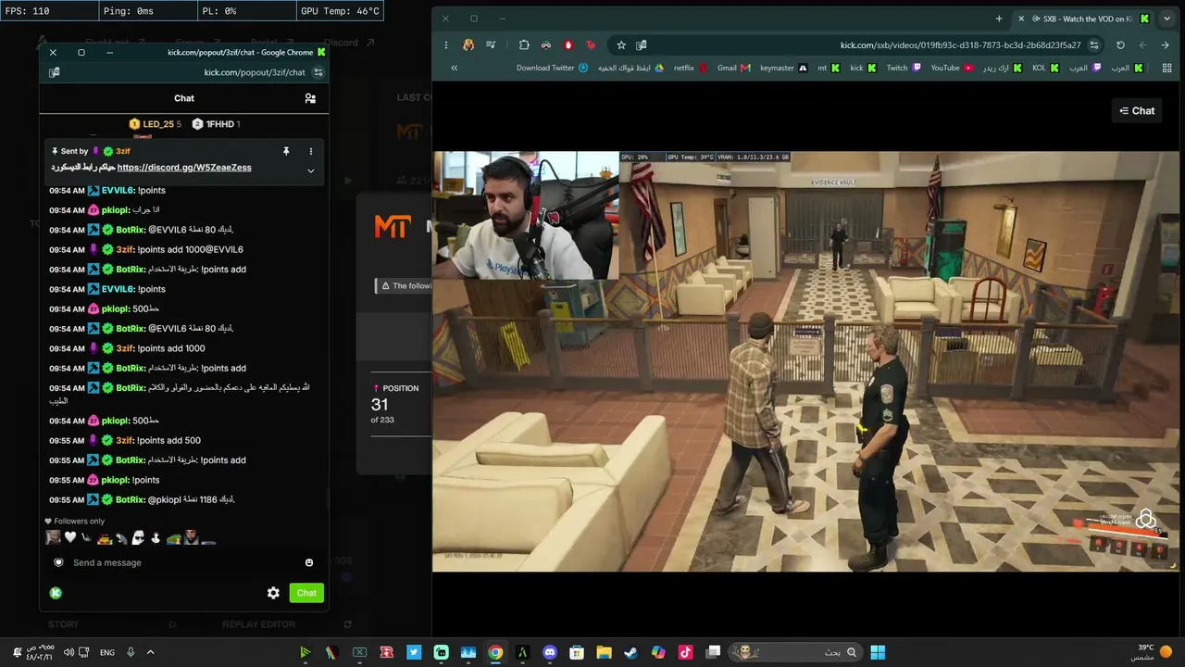The width and height of the screenshot is (1185, 667).
Task: Reload the Kick VOD page
Action: [1120, 44]
